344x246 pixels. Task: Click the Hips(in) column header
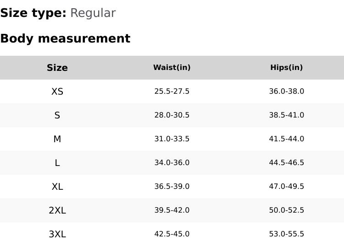pos(287,68)
